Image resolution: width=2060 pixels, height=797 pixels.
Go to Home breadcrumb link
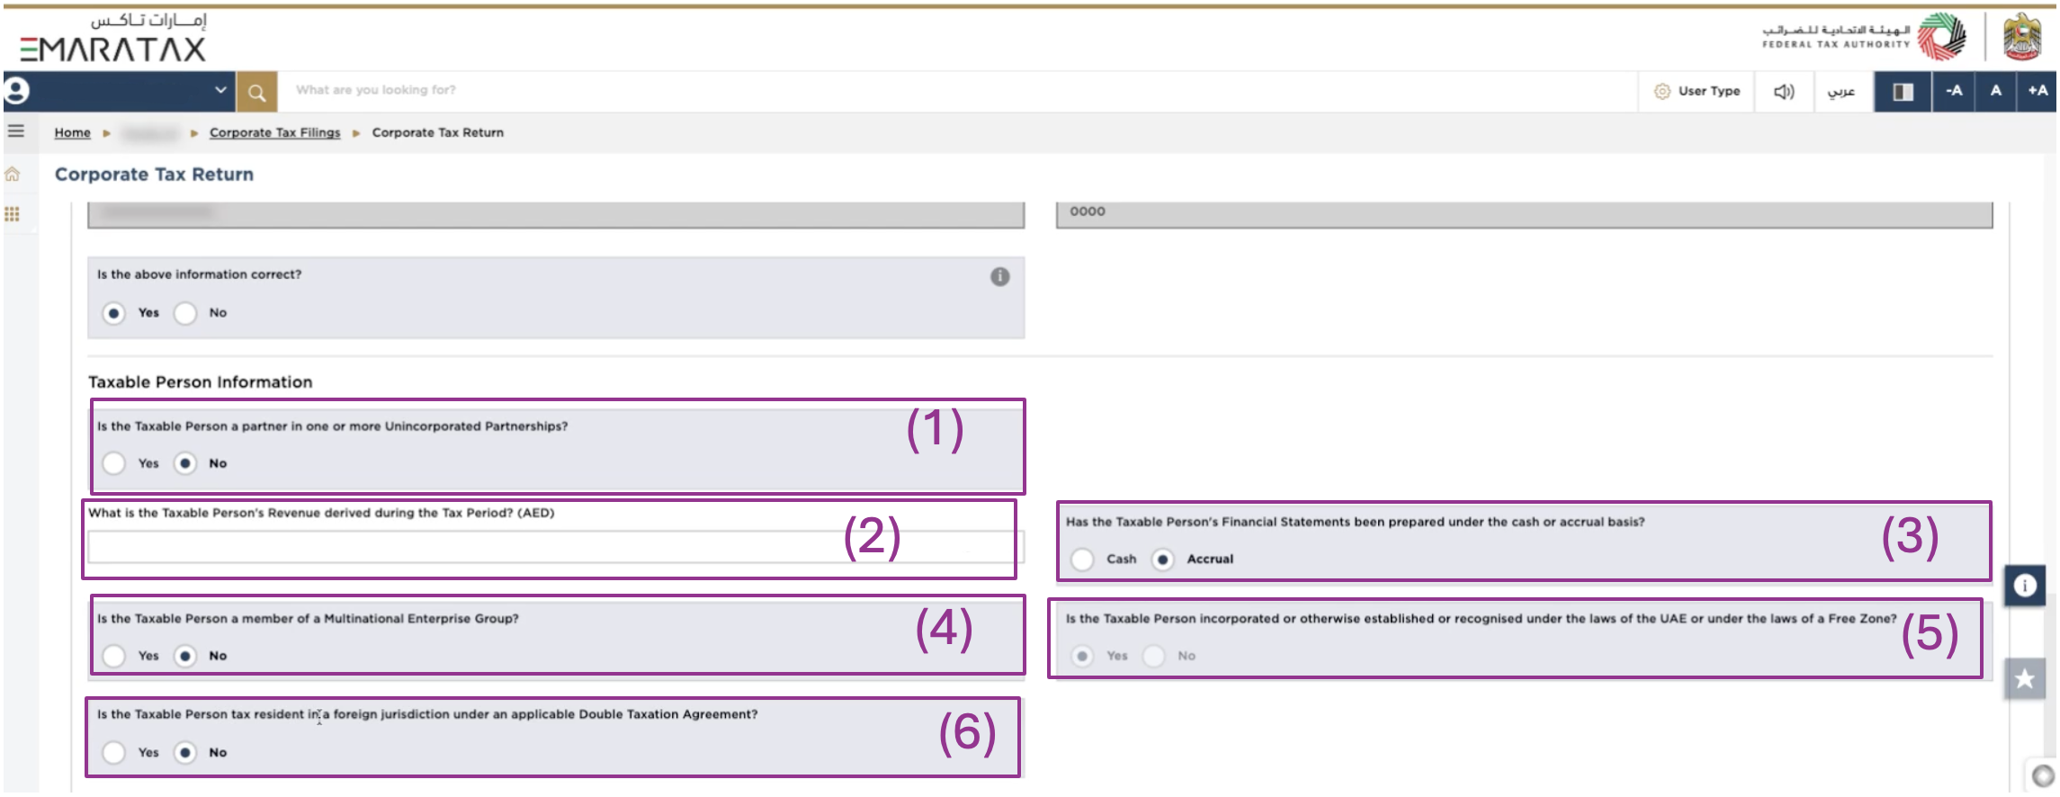tap(72, 133)
